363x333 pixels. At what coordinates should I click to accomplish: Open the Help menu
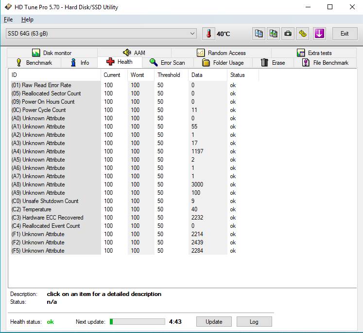click(x=27, y=19)
